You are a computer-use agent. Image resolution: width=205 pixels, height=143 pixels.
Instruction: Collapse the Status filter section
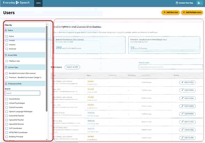[x=25, y=30]
